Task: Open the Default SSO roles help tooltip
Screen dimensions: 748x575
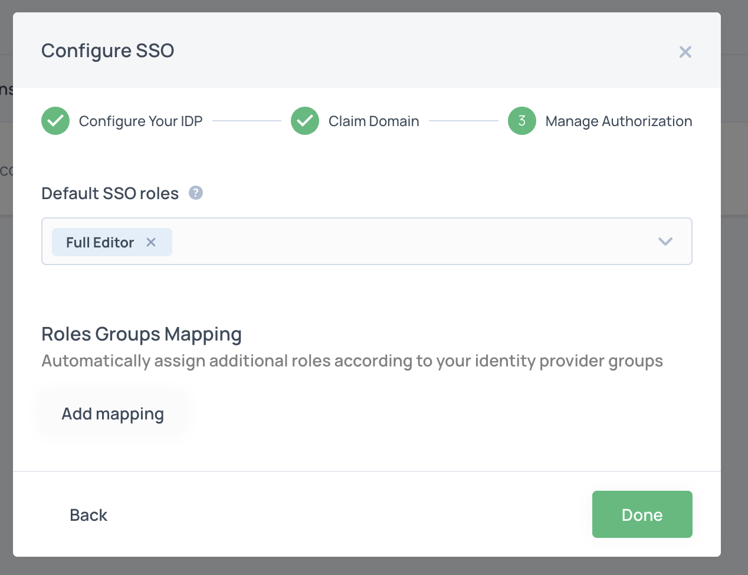Action: click(196, 193)
